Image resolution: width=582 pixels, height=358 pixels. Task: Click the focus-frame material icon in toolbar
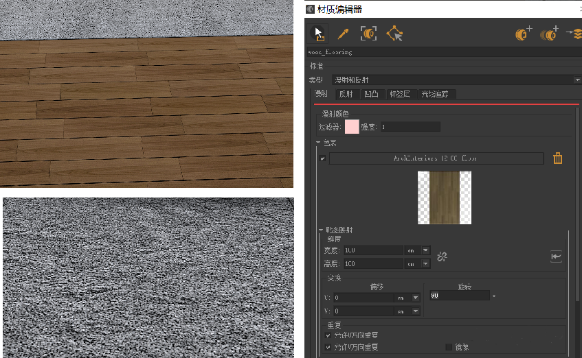pyautogui.click(x=369, y=33)
